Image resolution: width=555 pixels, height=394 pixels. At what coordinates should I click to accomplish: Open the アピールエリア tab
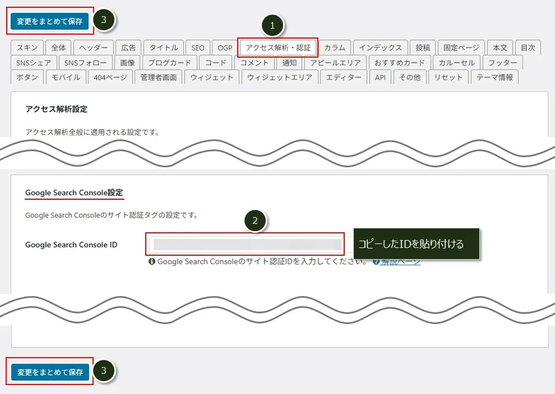[335, 63]
